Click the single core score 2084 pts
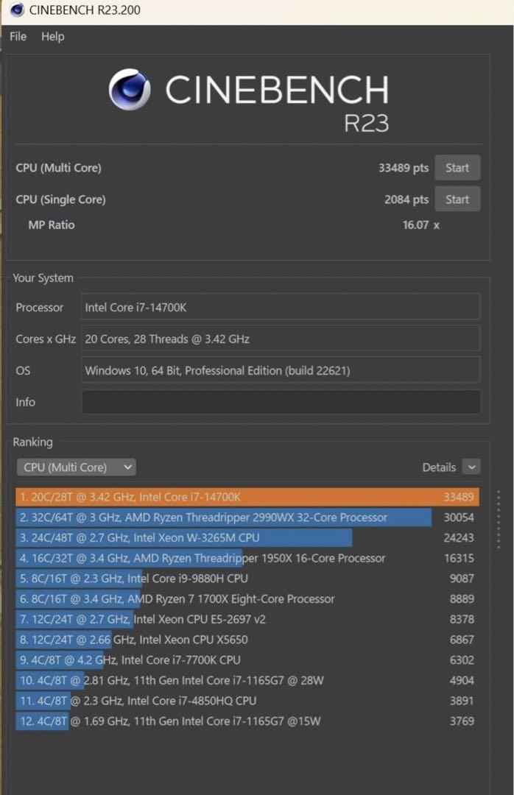This screenshot has height=795, width=514. 406,199
